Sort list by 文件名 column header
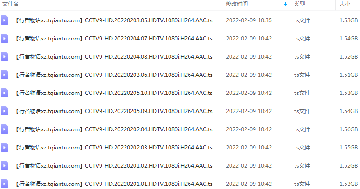 pos(10,4)
